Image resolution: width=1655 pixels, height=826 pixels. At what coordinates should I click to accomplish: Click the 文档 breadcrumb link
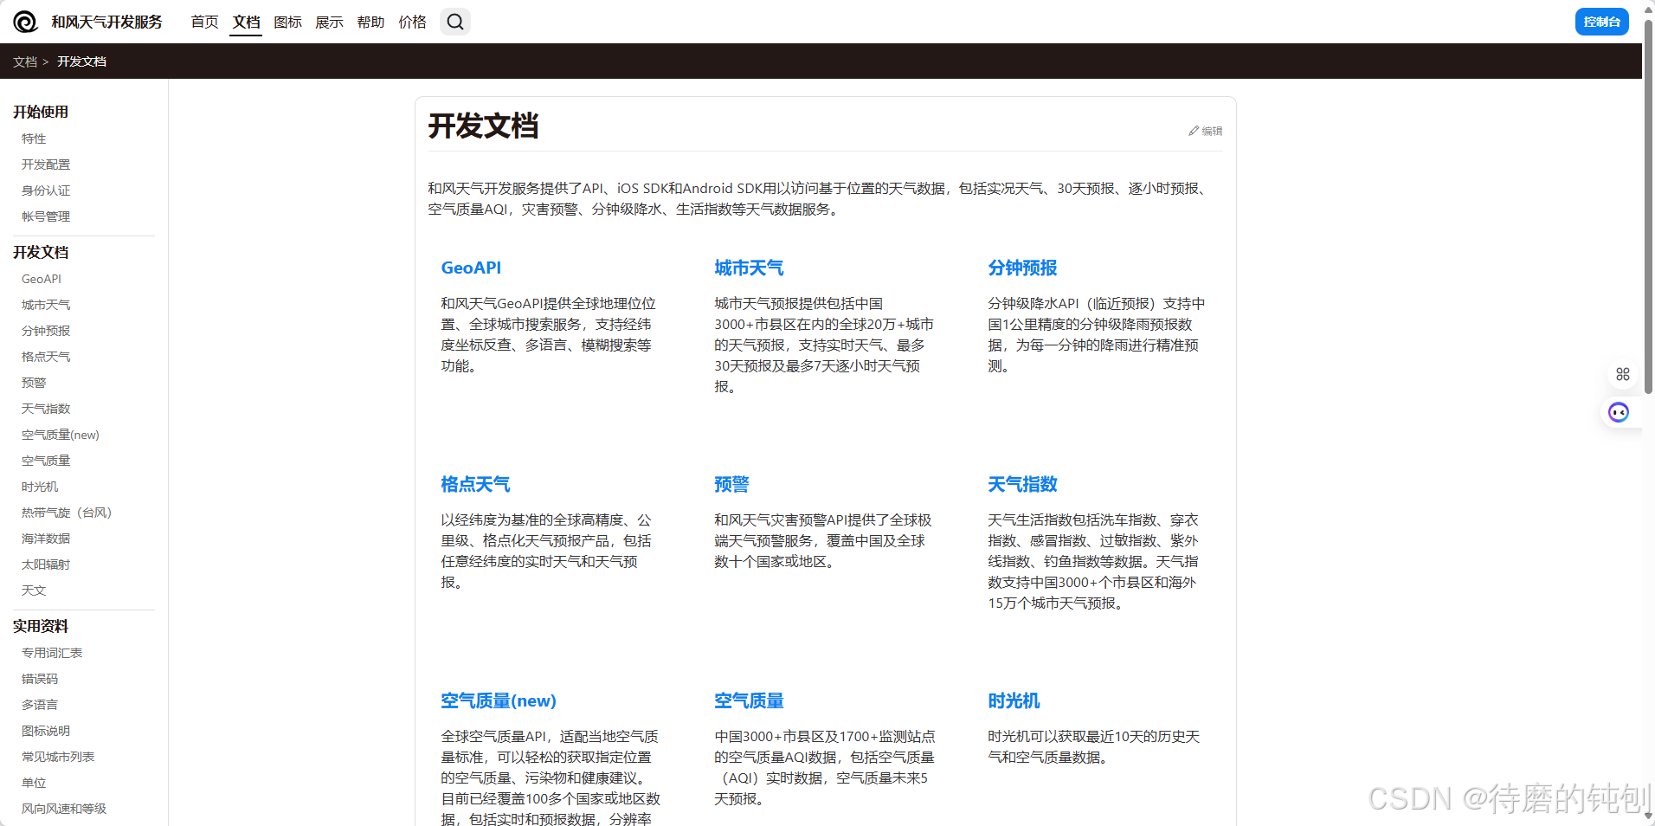point(25,61)
